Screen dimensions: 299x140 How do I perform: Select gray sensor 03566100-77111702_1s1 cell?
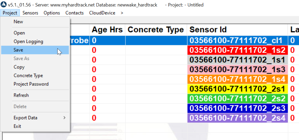click(x=237, y=60)
